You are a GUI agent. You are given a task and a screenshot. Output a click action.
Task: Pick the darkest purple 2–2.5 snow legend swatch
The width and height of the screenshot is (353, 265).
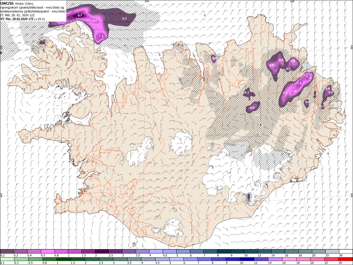[101, 251]
